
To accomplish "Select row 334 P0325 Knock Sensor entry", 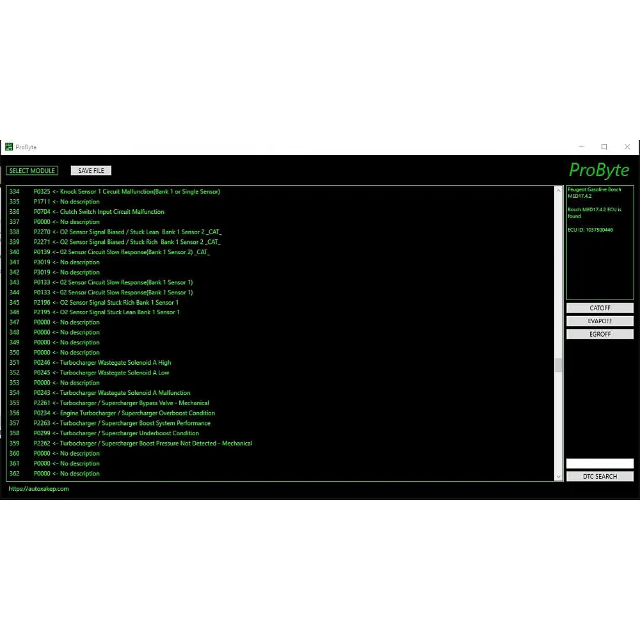I will pos(127,191).
